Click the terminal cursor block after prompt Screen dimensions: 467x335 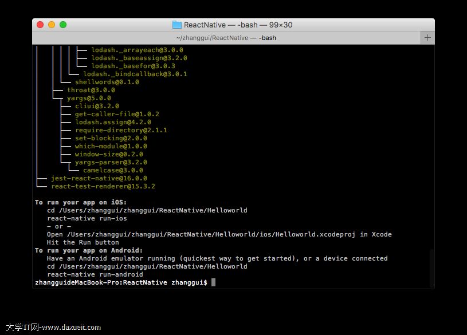[213, 282]
